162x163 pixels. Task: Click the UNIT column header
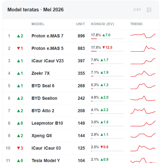tap(81, 24)
